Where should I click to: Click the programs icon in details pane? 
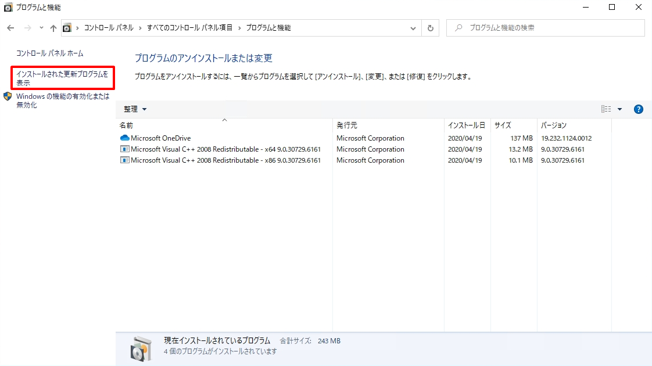tap(141, 349)
